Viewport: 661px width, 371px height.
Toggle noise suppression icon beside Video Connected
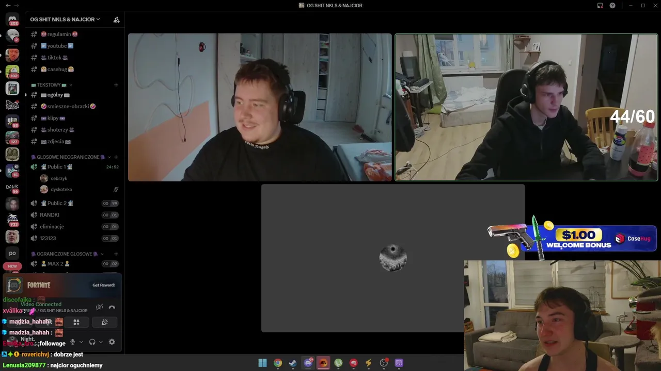[99, 308]
